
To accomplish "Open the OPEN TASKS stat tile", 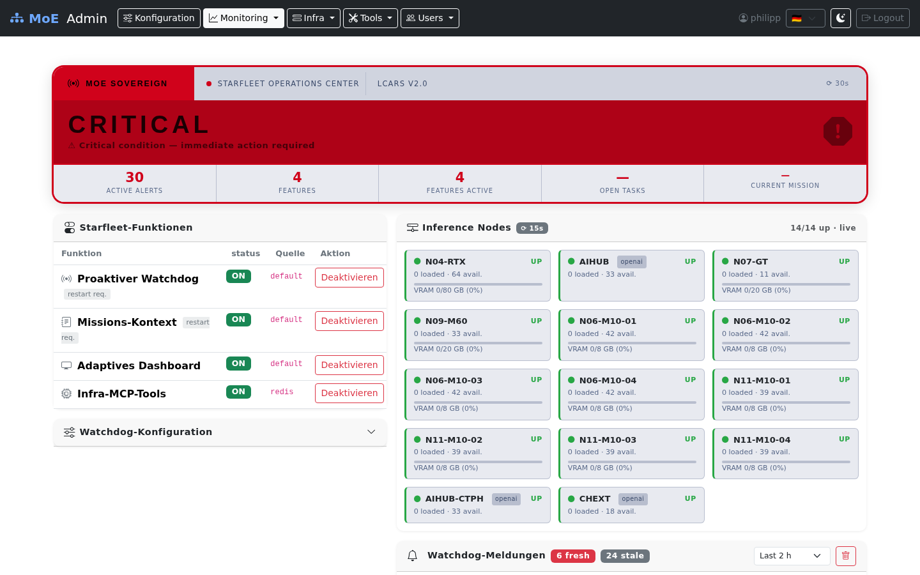I will [x=622, y=183].
